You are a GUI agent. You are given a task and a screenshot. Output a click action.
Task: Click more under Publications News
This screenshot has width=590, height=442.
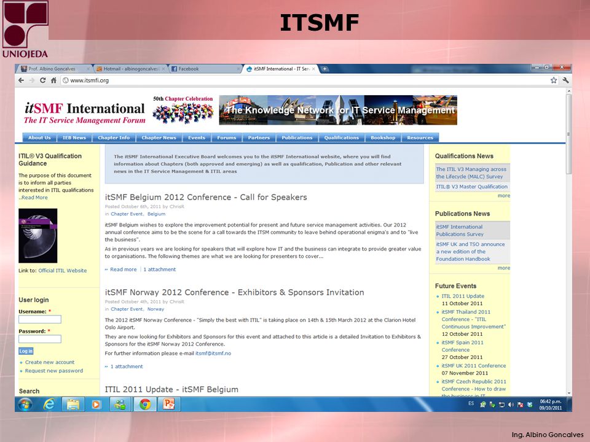504,268
